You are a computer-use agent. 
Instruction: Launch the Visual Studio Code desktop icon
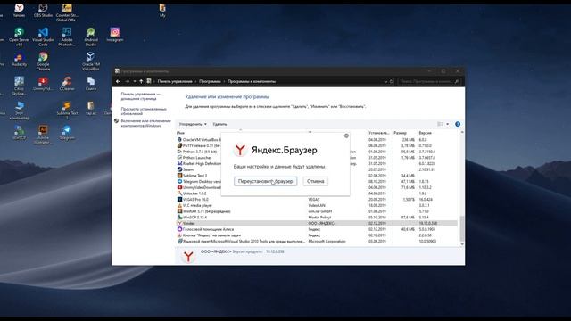pyautogui.click(x=43, y=37)
